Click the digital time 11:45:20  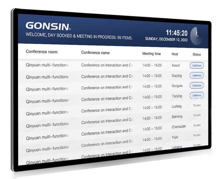tap(177, 33)
